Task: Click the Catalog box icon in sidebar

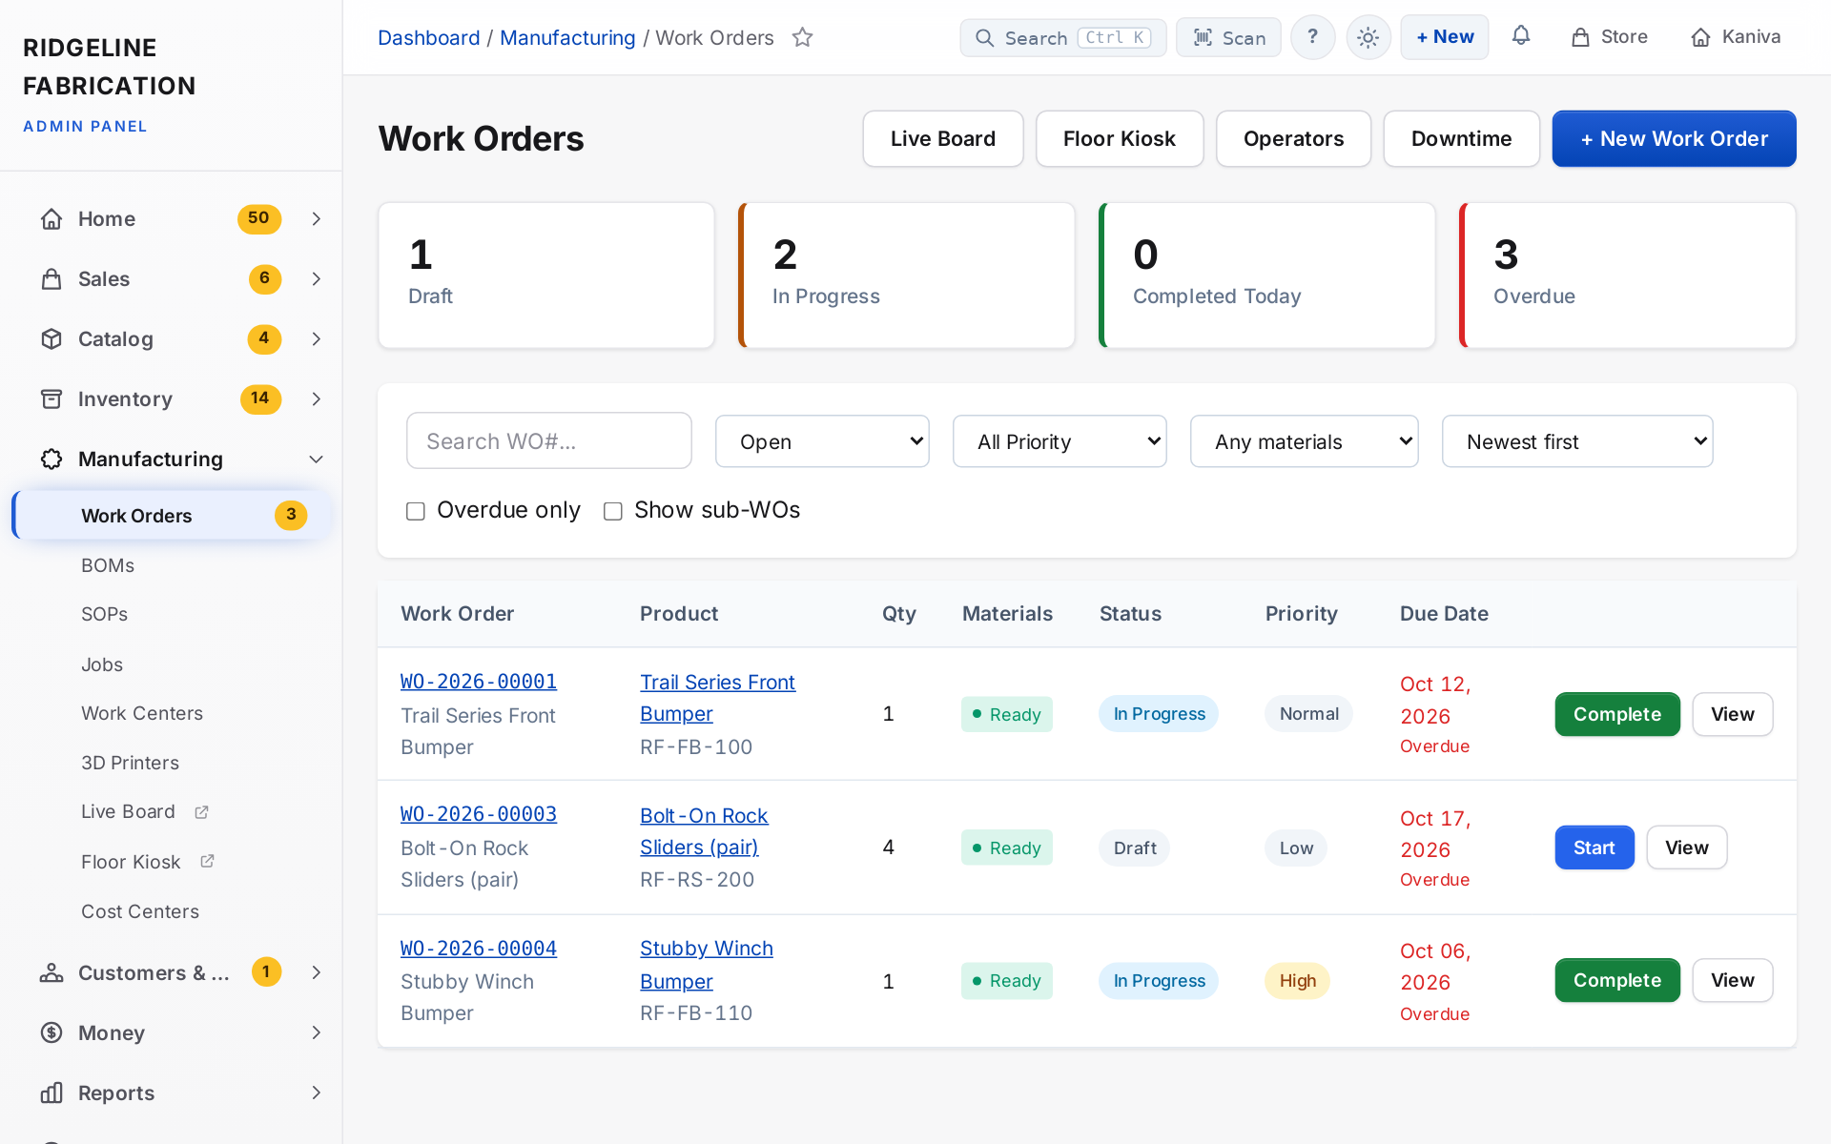Action: 51,338
